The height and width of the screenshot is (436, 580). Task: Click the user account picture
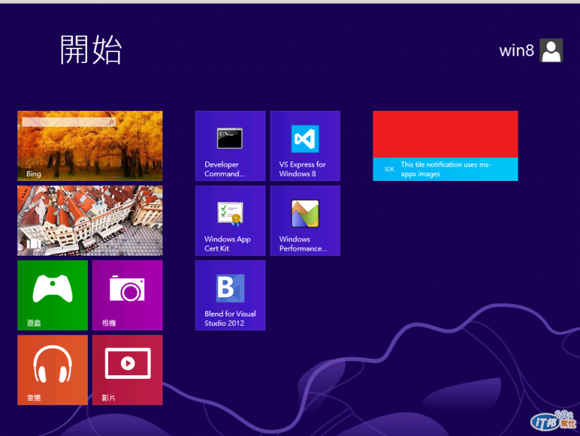coord(551,50)
